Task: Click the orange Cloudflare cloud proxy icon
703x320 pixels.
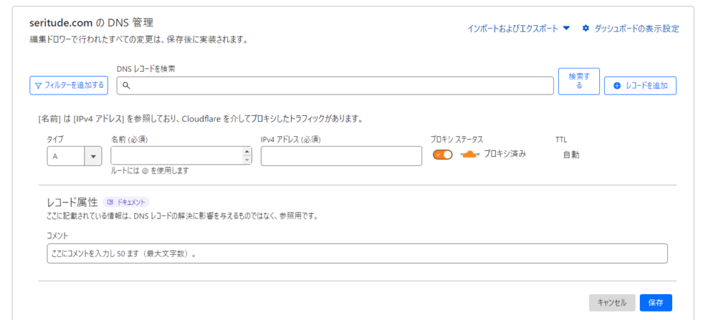Action: [470, 154]
